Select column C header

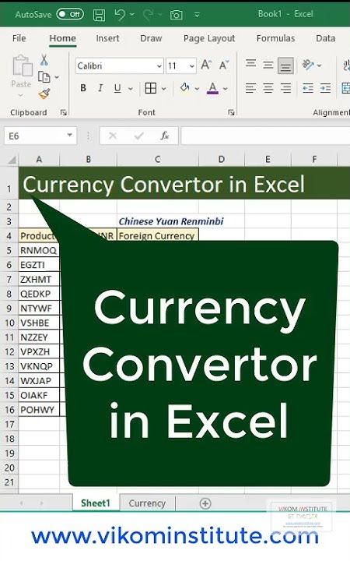[157, 160]
